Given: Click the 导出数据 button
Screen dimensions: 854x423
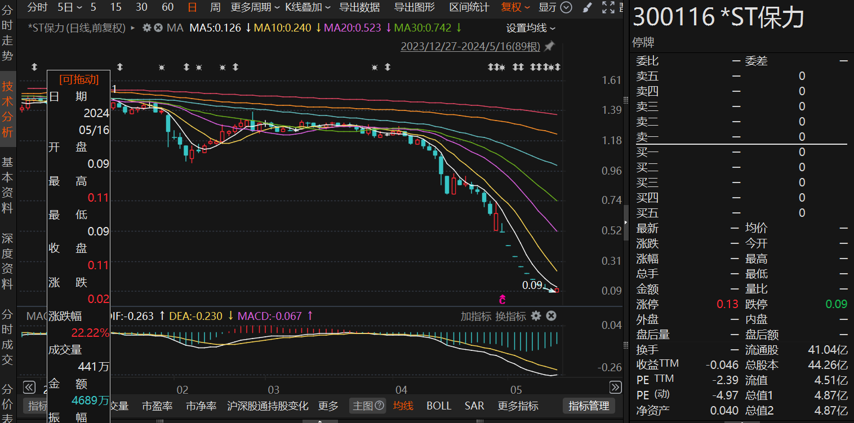Looking at the screenshot, I should (x=359, y=7).
